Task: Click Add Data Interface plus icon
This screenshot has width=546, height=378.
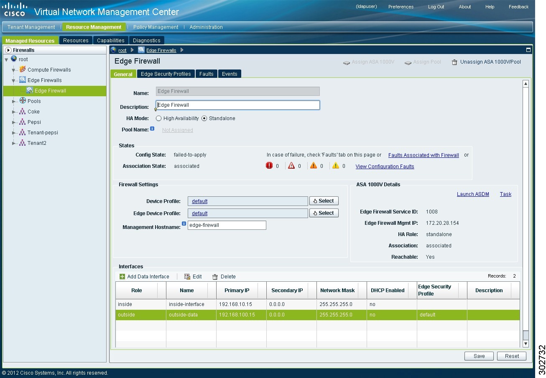Action: pyautogui.click(x=122, y=276)
